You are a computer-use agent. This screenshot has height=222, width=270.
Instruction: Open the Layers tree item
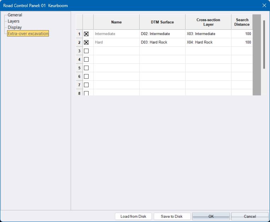coord(13,21)
